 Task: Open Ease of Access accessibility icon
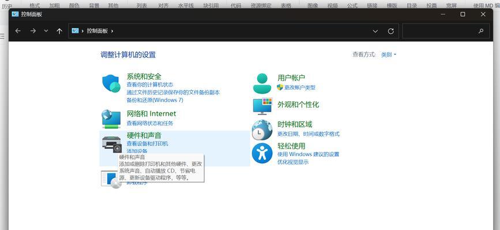[x=262, y=153]
